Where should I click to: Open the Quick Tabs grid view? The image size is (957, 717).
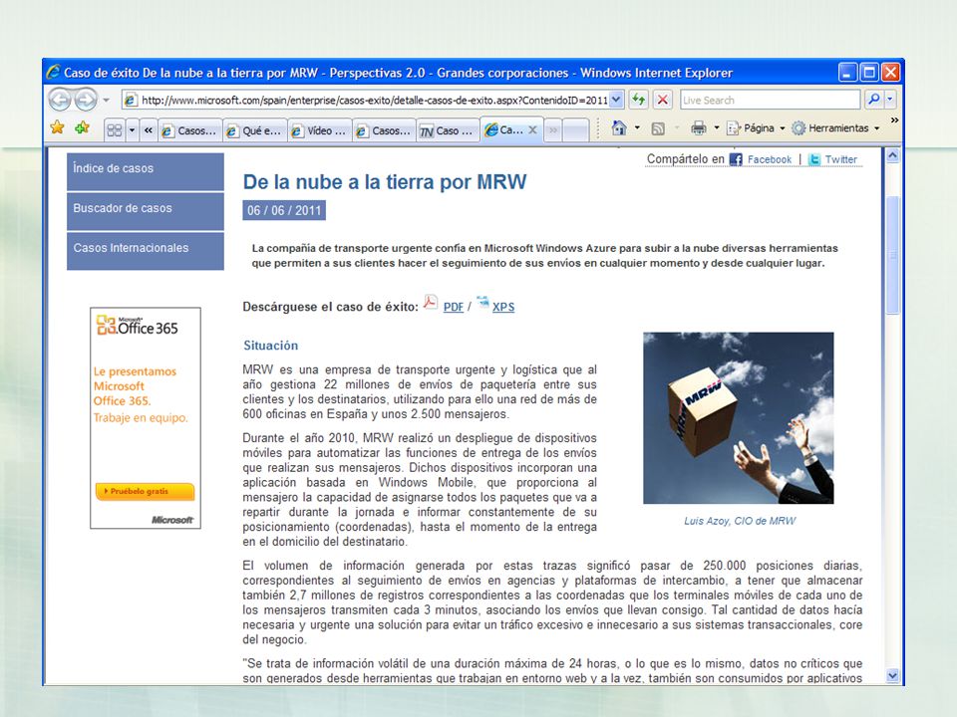[114, 129]
